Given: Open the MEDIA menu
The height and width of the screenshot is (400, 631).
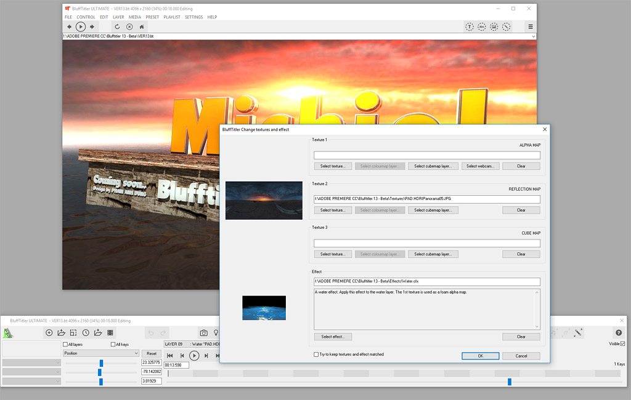Looking at the screenshot, I should [135, 17].
